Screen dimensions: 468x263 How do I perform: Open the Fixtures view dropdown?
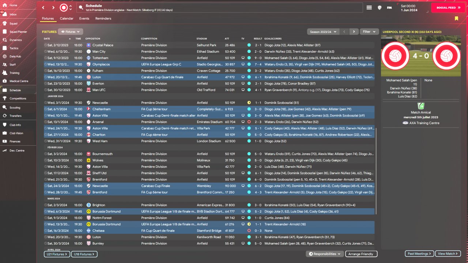(71, 32)
